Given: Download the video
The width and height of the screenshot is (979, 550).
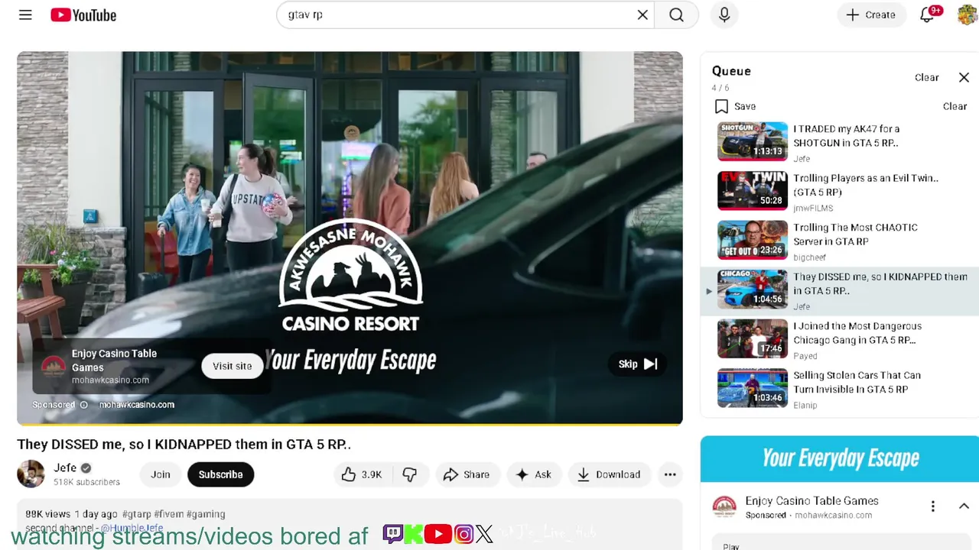Looking at the screenshot, I should pyautogui.click(x=609, y=474).
